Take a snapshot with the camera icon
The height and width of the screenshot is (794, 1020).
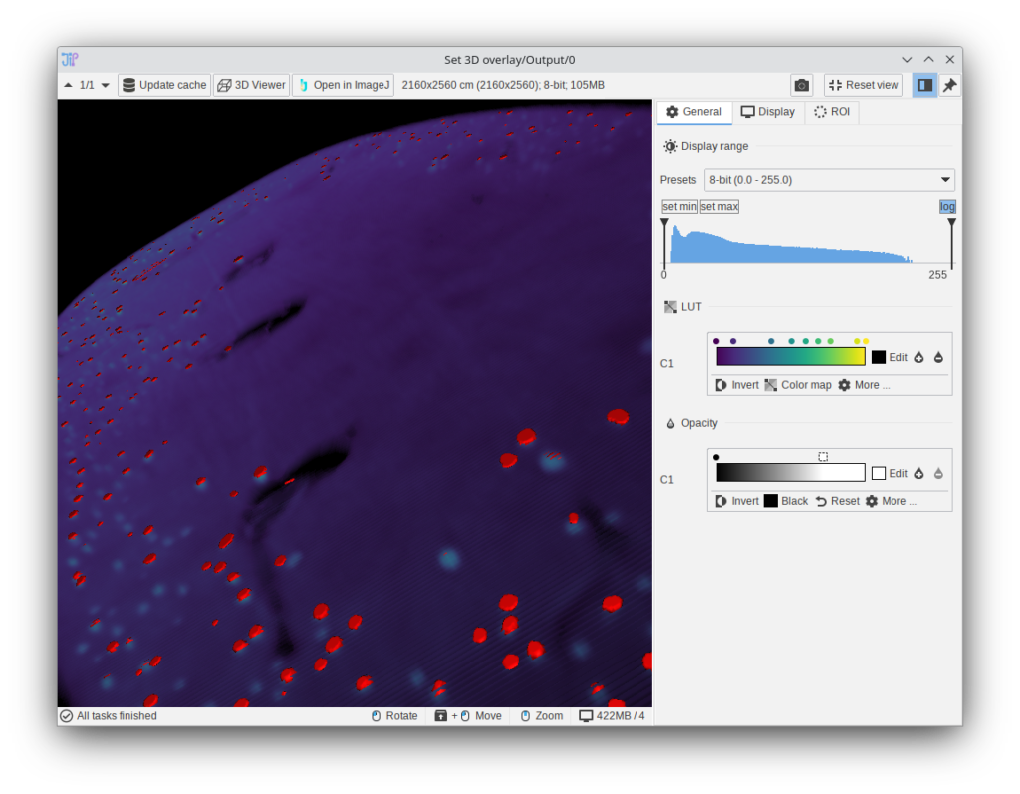(x=801, y=85)
